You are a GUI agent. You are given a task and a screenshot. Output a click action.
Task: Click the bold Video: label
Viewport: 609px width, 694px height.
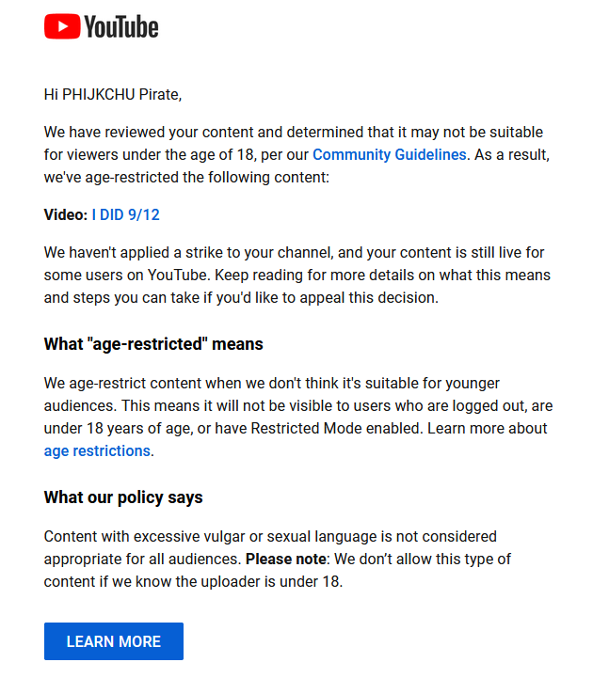66,214
